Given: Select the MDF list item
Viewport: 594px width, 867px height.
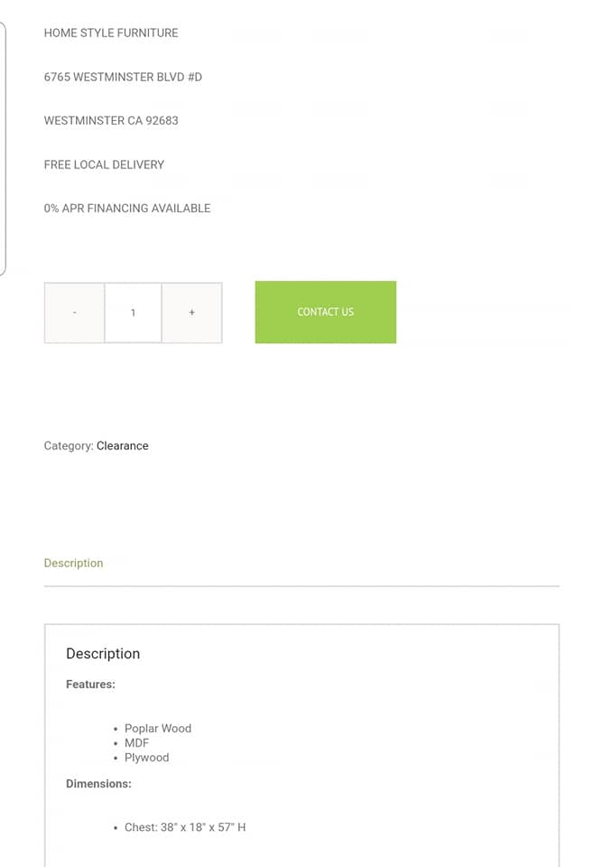Looking at the screenshot, I should coord(137,742).
